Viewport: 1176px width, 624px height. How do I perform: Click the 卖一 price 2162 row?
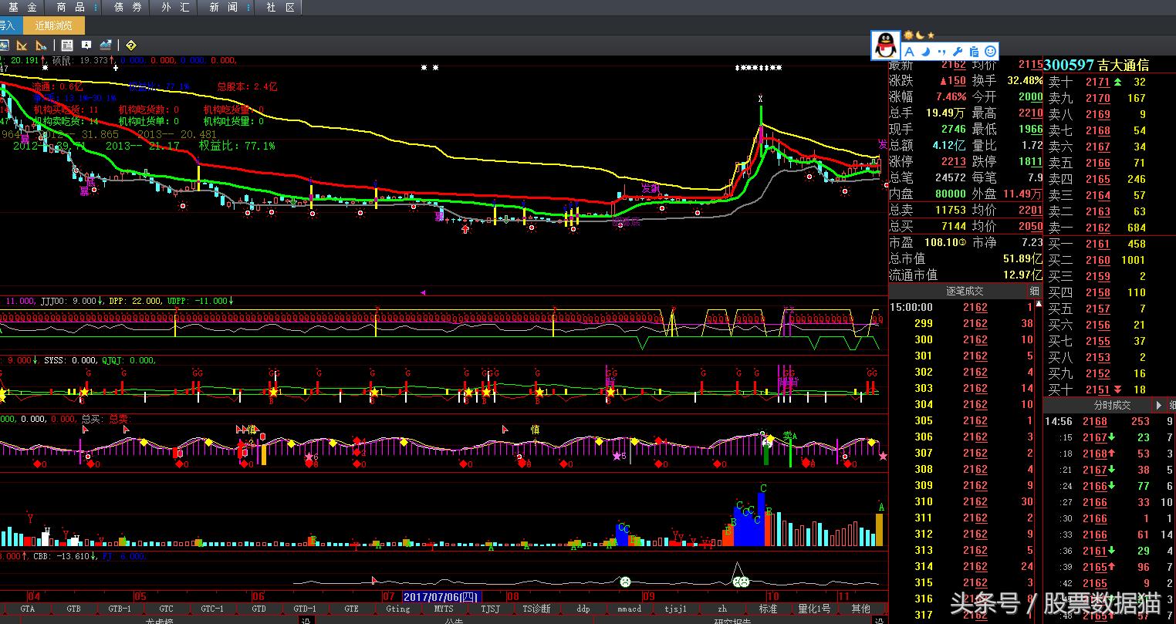(x=1110, y=228)
